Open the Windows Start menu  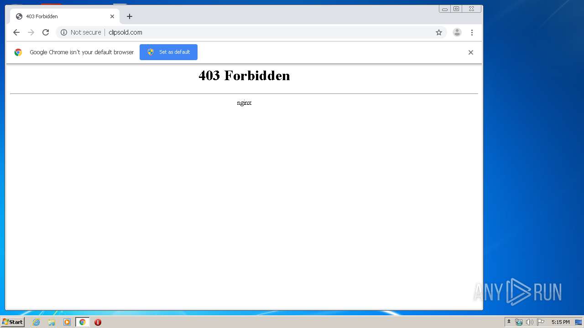pos(13,322)
